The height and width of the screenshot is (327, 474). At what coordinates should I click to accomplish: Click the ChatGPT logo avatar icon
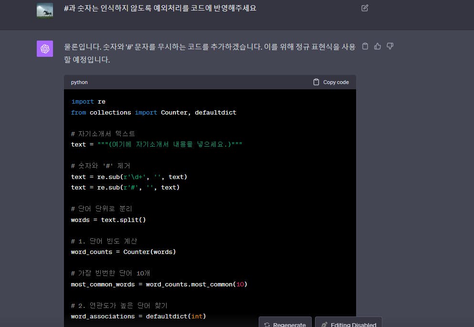45,49
